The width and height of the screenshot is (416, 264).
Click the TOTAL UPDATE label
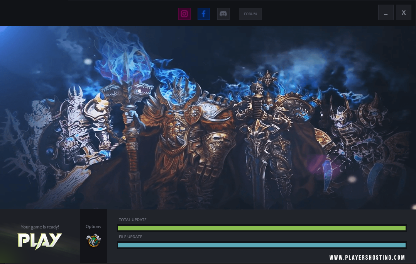(133, 220)
